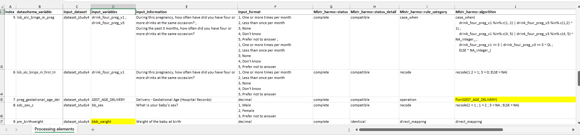Select rule category cell 'direct_mapping'
This screenshot has height=135, width=580.
[427, 122]
